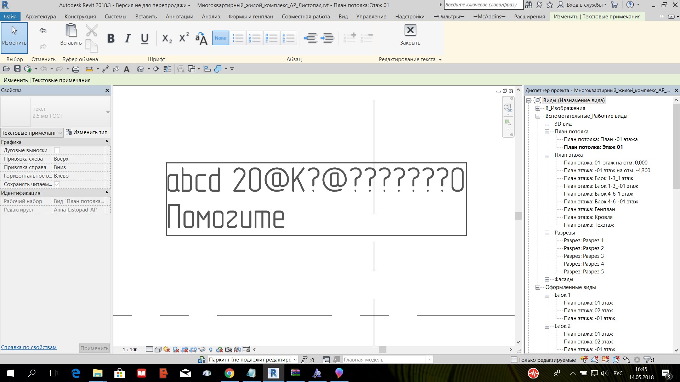
Task: Toggle the Сохранять читаемость checkbox
Action: click(57, 184)
